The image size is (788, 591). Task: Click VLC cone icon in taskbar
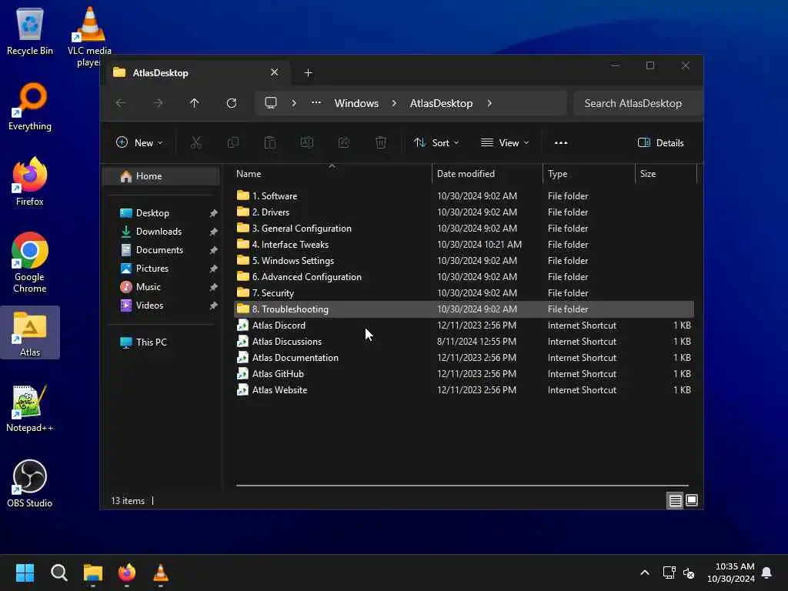coord(161,573)
